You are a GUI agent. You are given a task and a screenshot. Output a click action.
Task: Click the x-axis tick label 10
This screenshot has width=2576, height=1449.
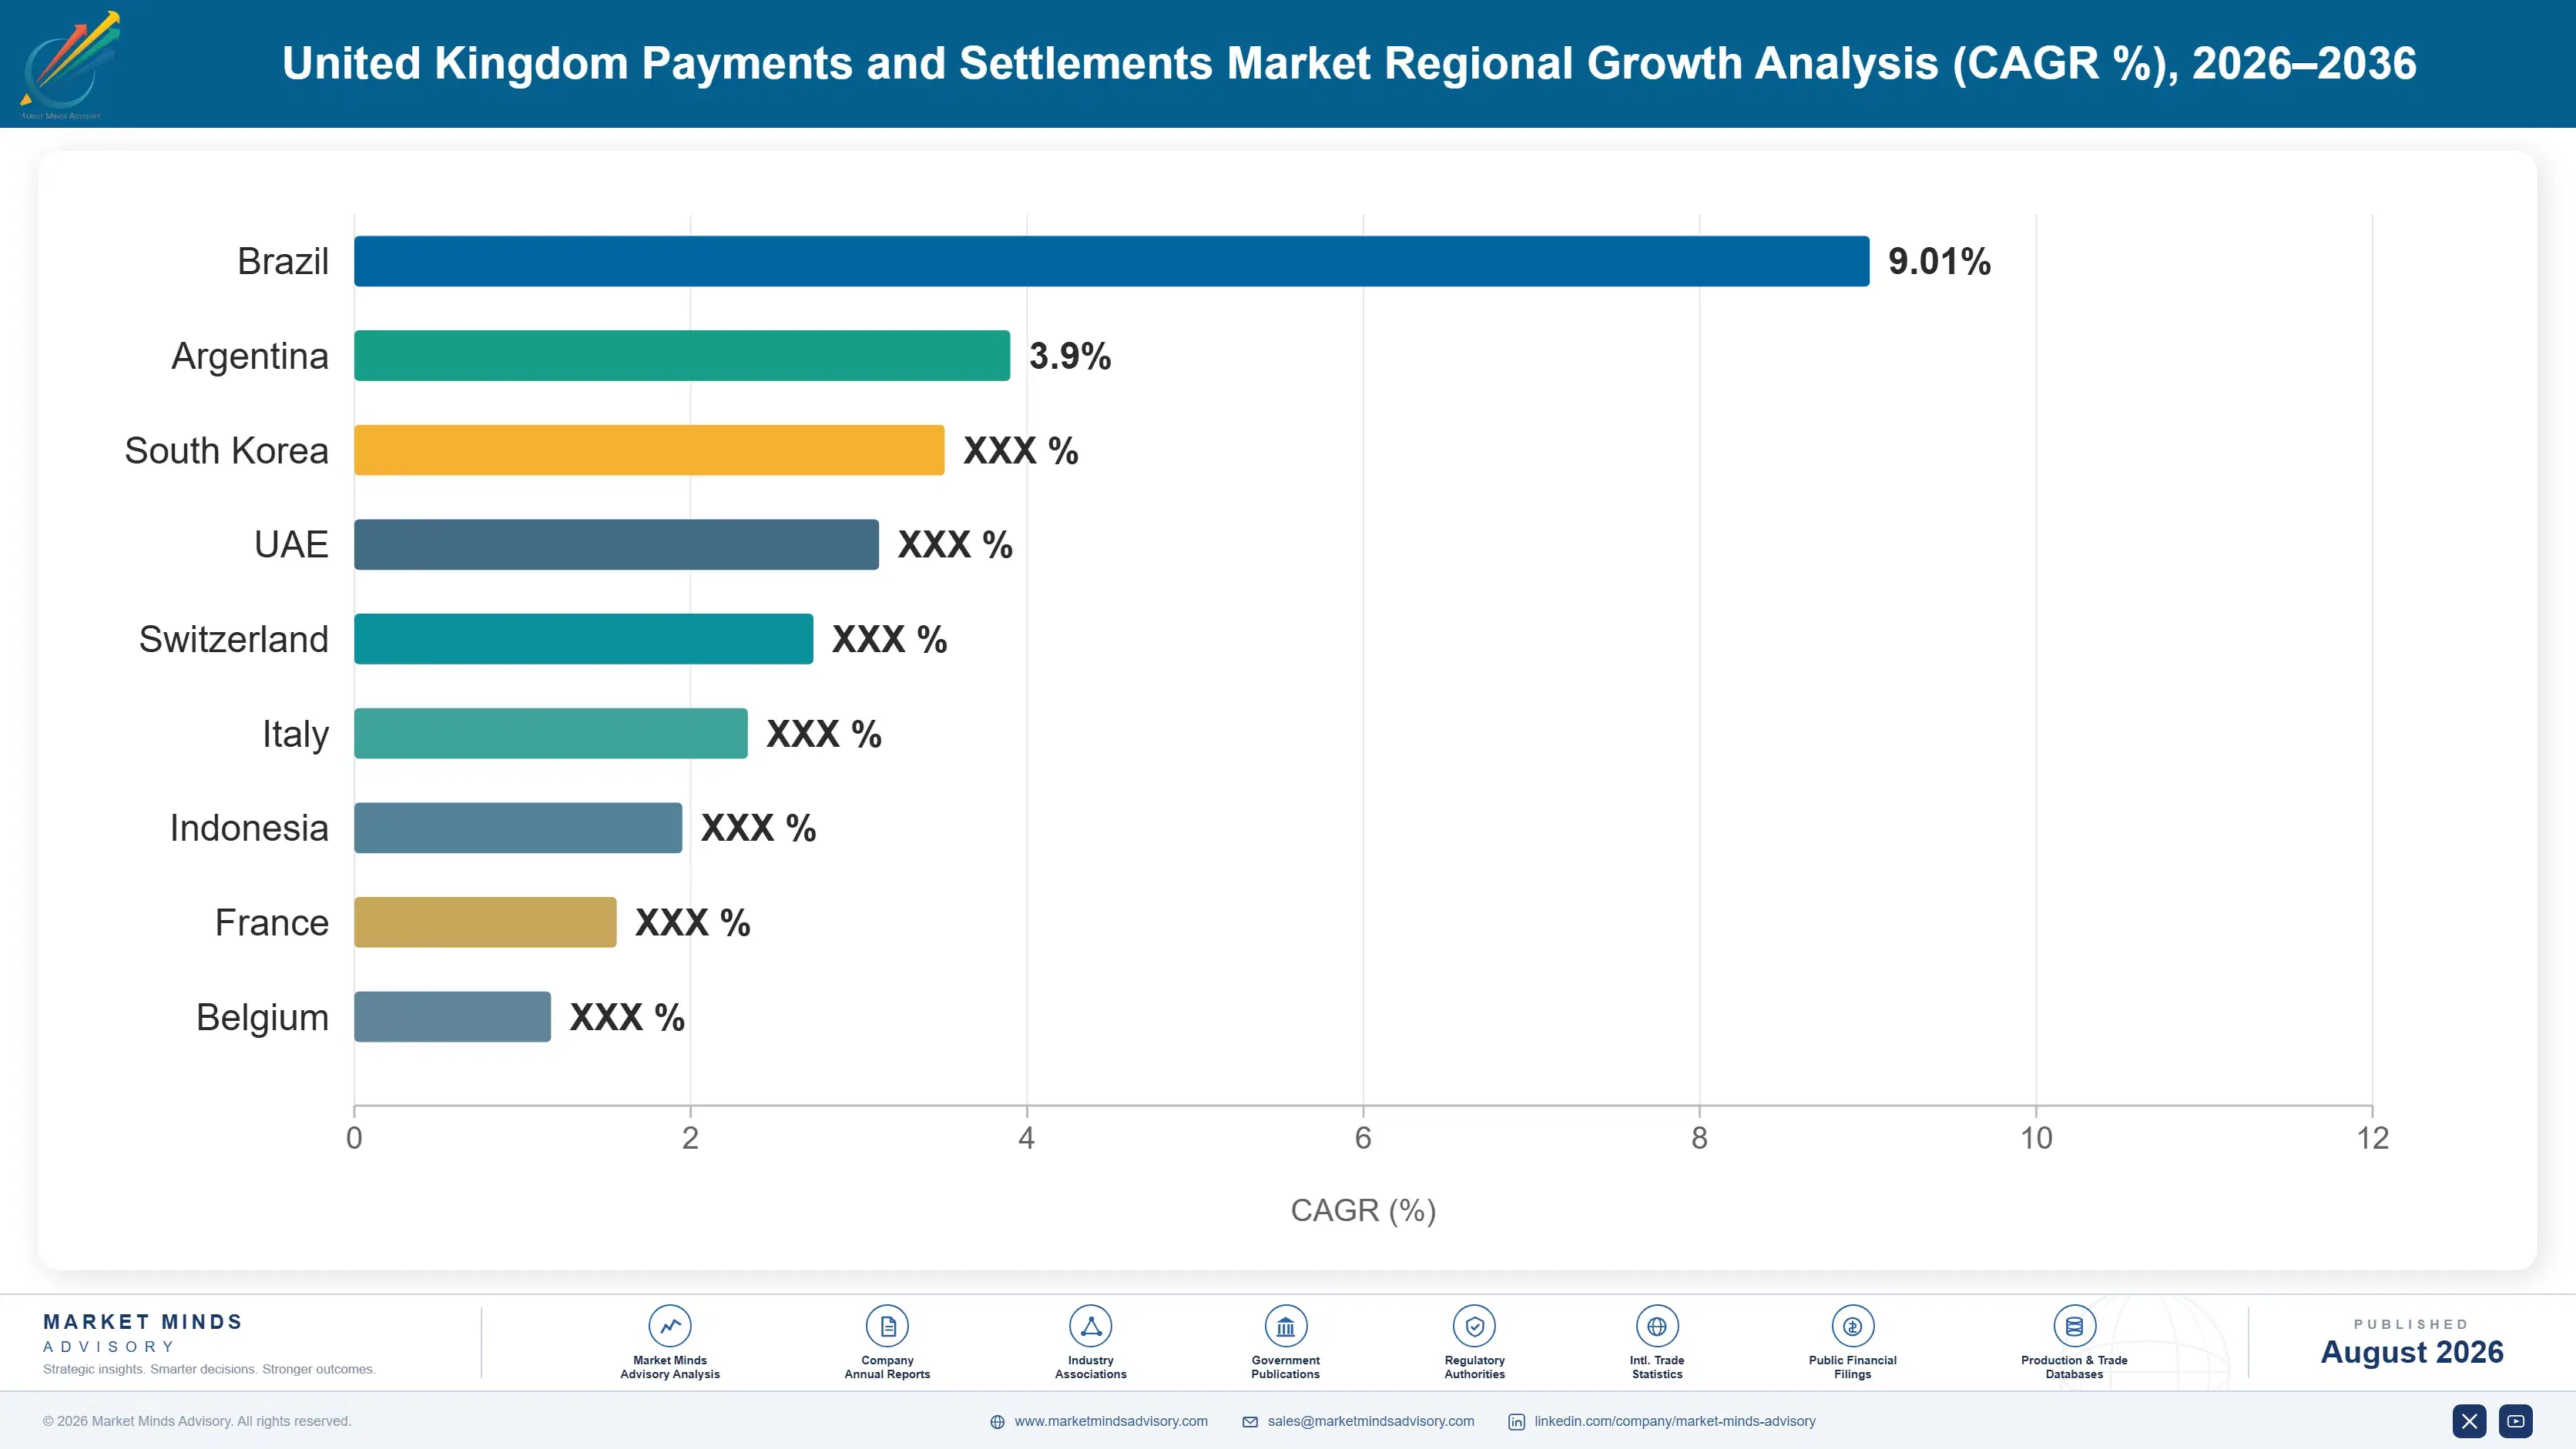tap(2036, 1138)
